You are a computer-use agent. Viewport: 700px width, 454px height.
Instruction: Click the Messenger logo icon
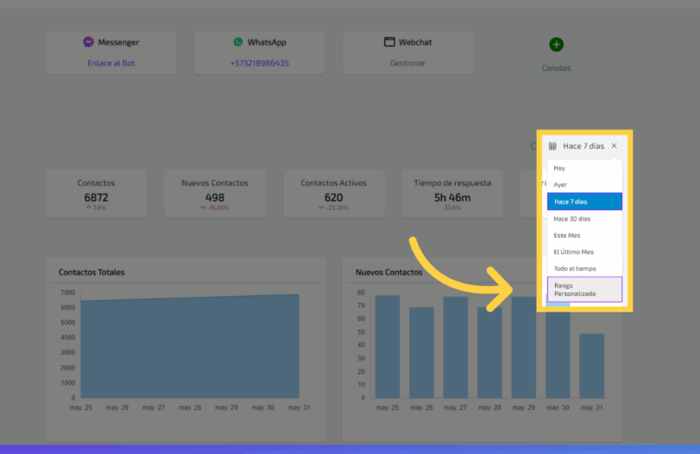click(x=88, y=42)
